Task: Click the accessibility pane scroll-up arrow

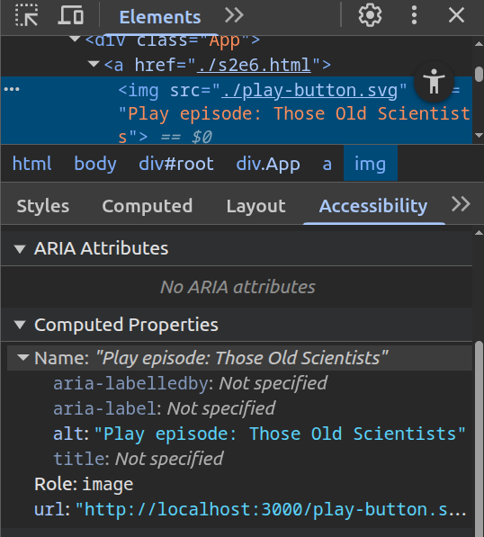Action: tap(479, 233)
